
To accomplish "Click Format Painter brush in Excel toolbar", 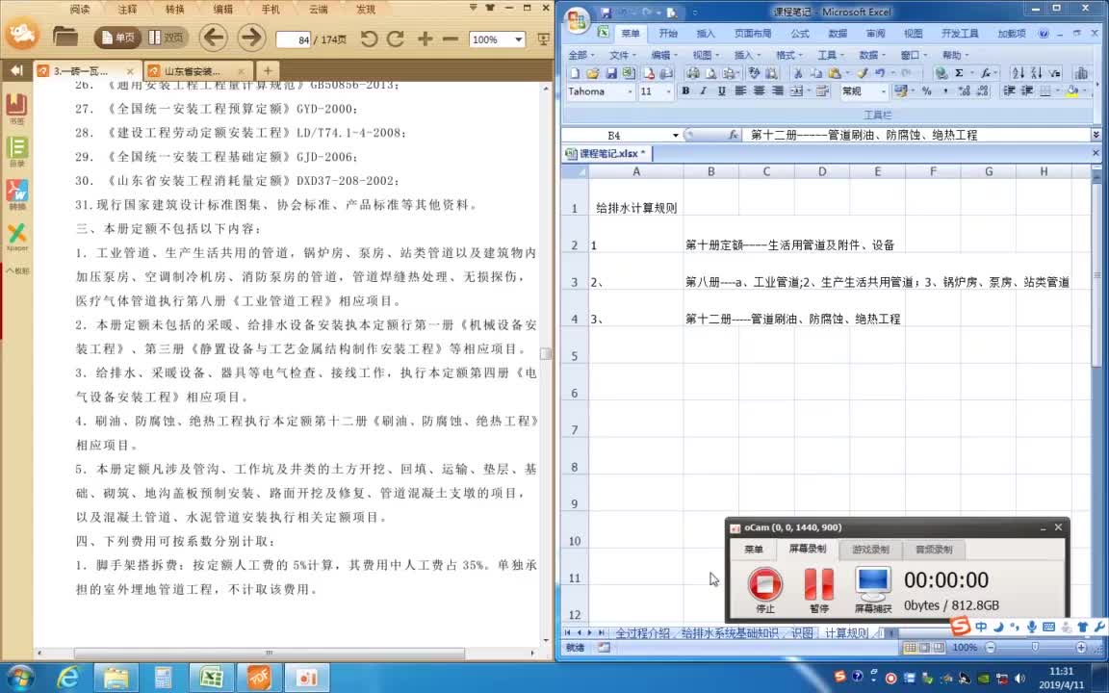I will pyautogui.click(x=863, y=73).
